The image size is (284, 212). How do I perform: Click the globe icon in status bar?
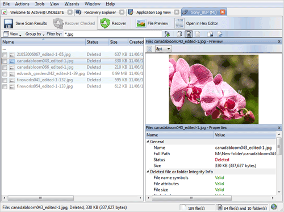tap(274, 207)
